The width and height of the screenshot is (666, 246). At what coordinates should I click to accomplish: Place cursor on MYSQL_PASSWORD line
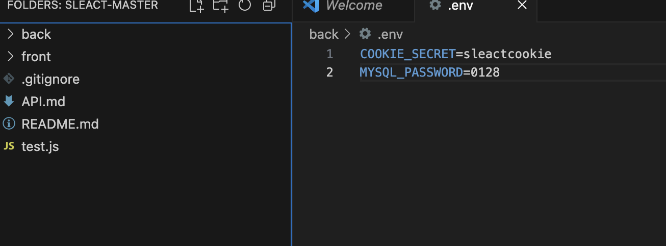pos(513,72)
